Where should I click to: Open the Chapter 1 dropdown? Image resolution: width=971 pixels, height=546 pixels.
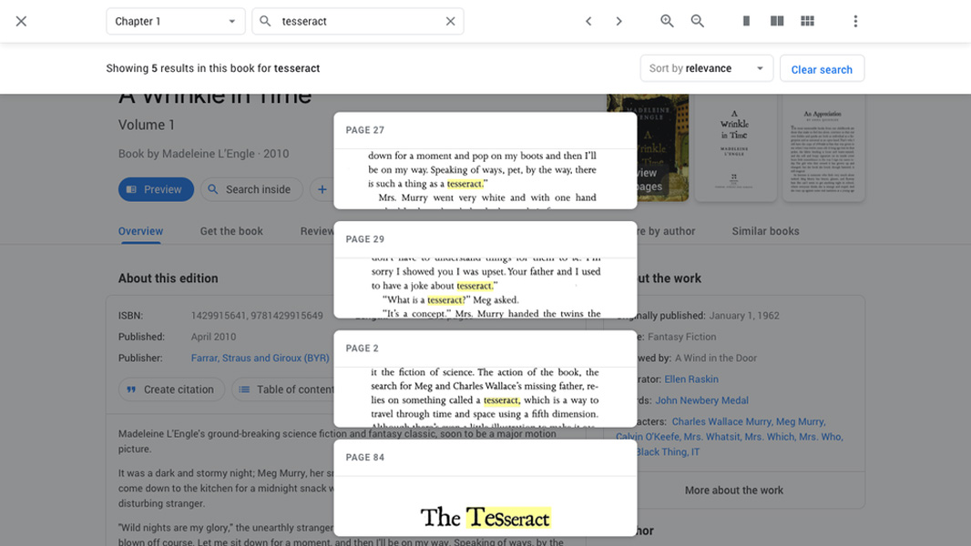[176, 21]
